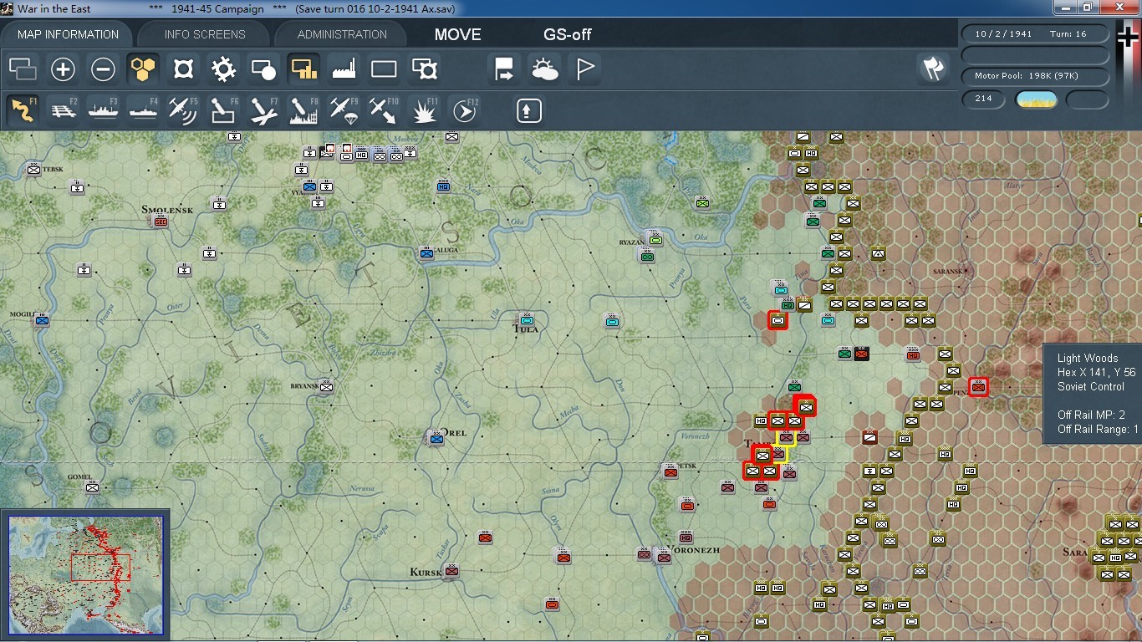This screenshot has width=1142, height=642.
Task: Click the Motor Pool 198K readout
Action: pyautogui.click(x=1035, y=76)
